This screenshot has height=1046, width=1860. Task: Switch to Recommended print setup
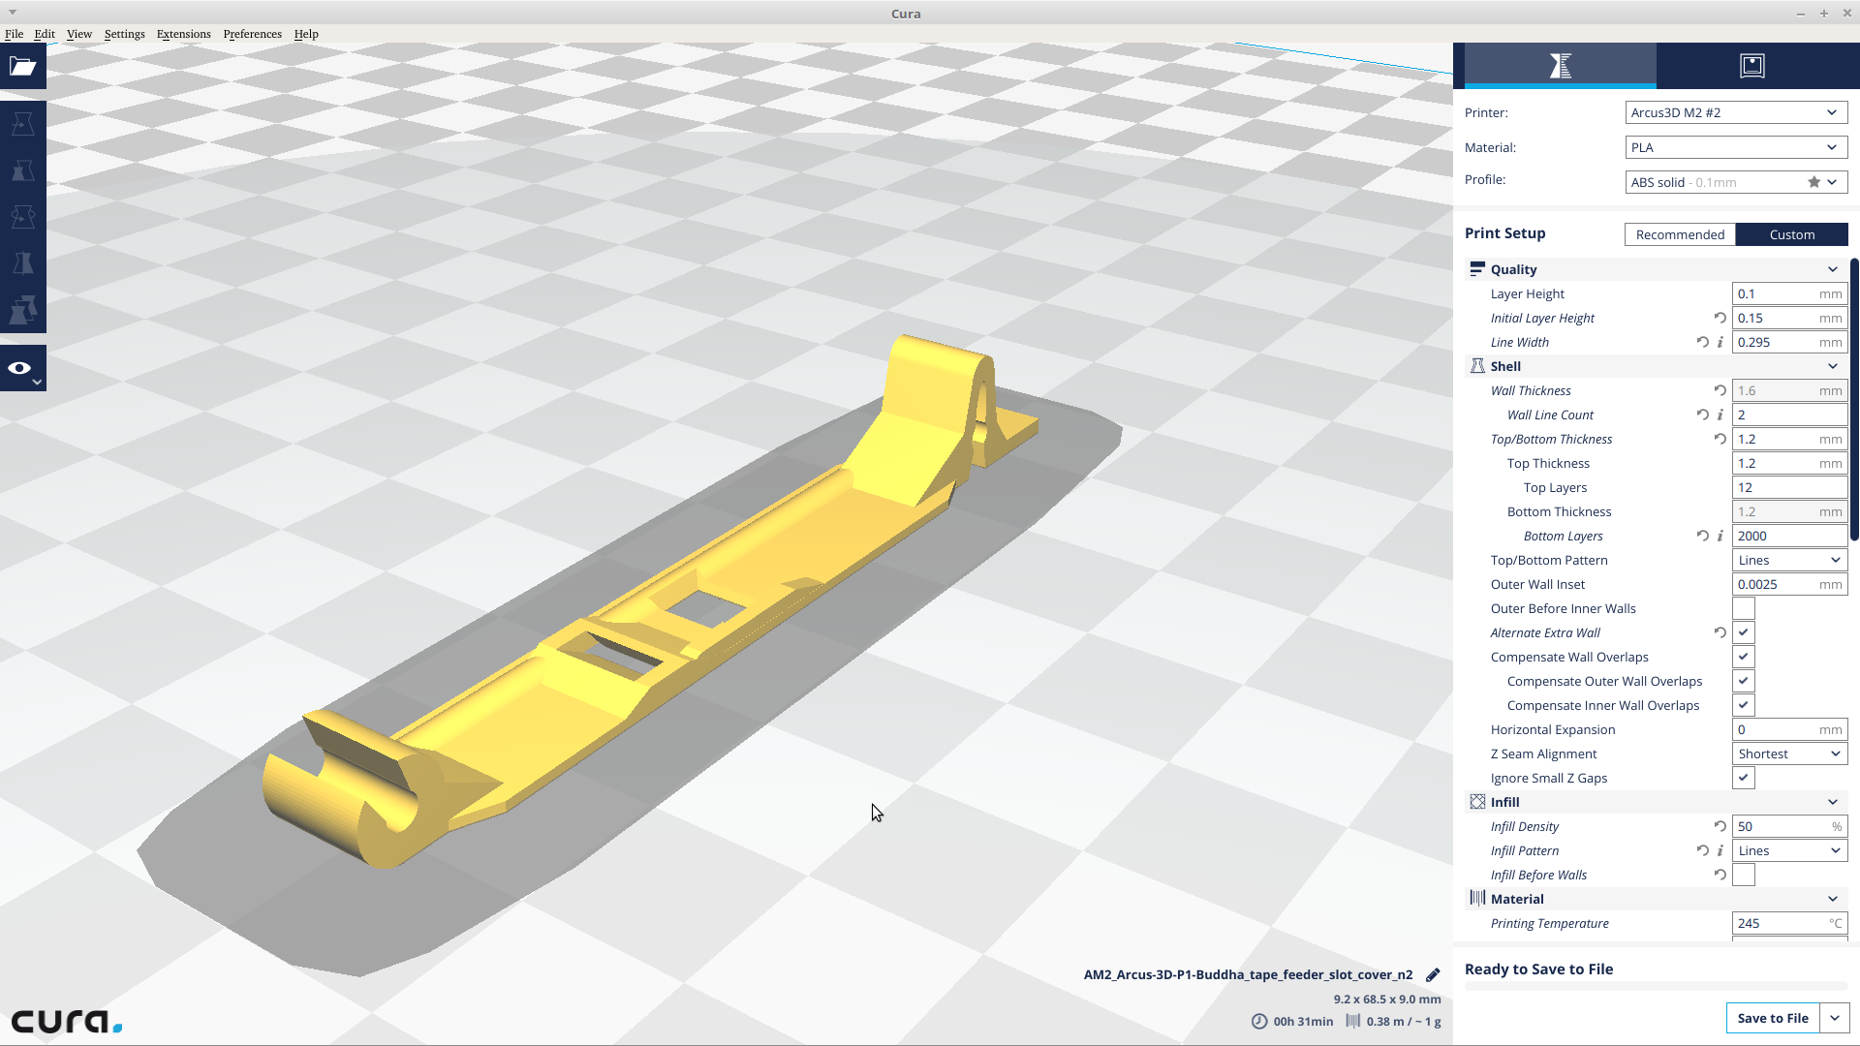click(x=1680, y=234)
